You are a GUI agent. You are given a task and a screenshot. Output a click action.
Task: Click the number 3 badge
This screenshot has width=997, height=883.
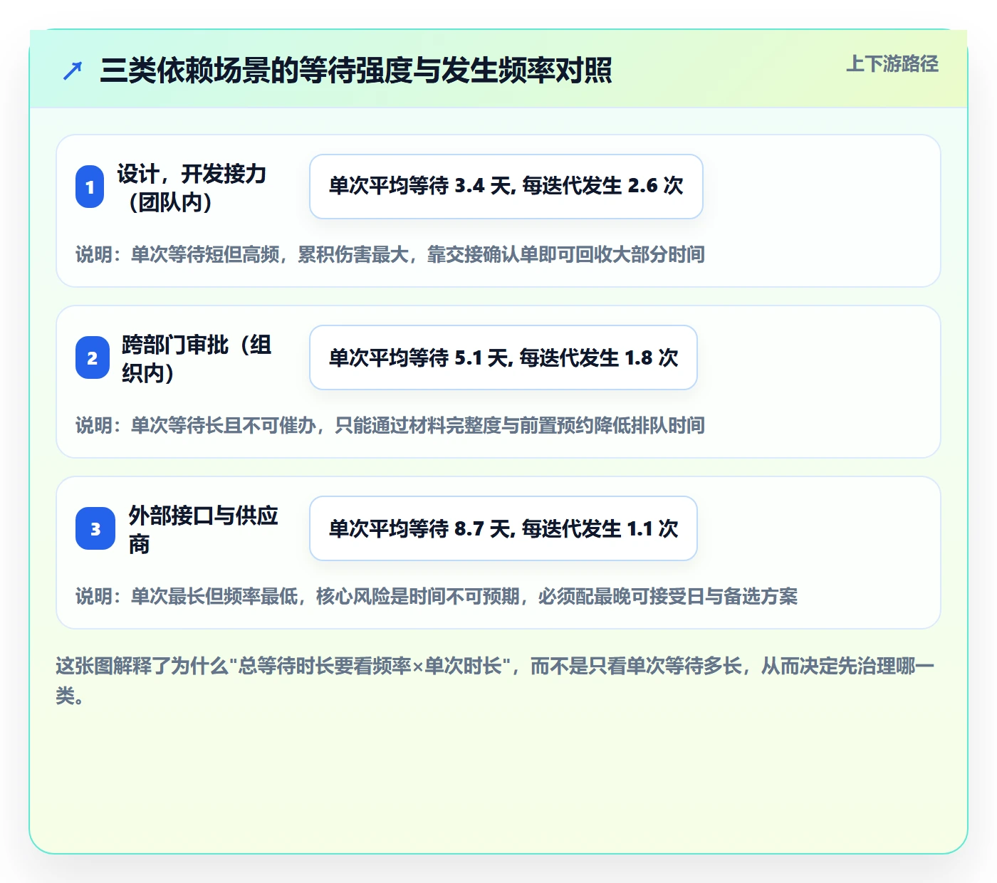pyautogui.click(x=95, y=528)
